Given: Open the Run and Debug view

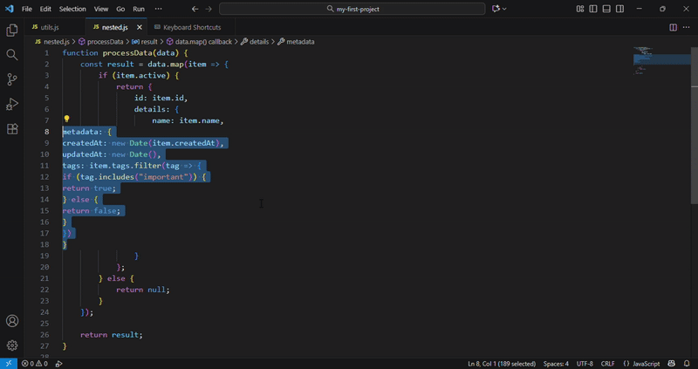Looking at the screenshot, I should 12,104.
